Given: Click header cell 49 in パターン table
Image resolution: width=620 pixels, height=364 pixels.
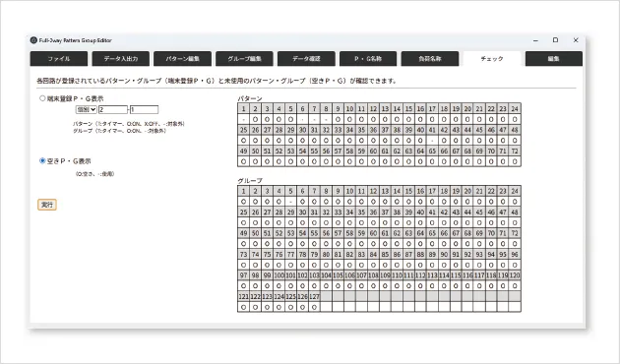Looking at the screenshot, I should [x=244, y=151].
